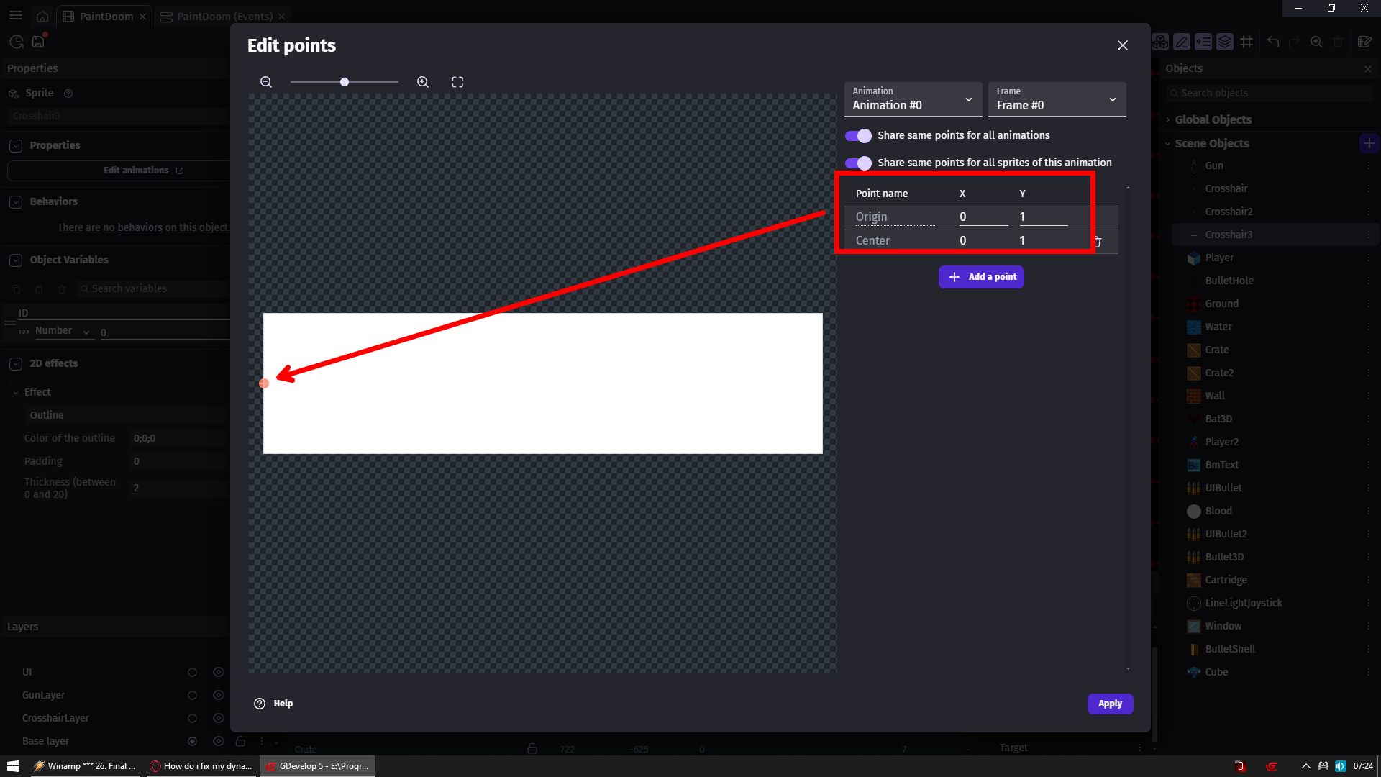Click the fit-to-screen zoom icon
This screenshot has width=1381, height=777.
tap(457, 82)
